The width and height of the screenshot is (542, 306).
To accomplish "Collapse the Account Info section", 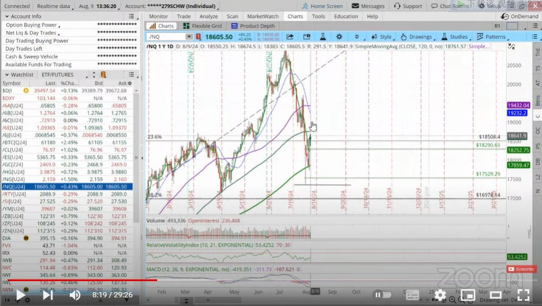I will [7, 16].
